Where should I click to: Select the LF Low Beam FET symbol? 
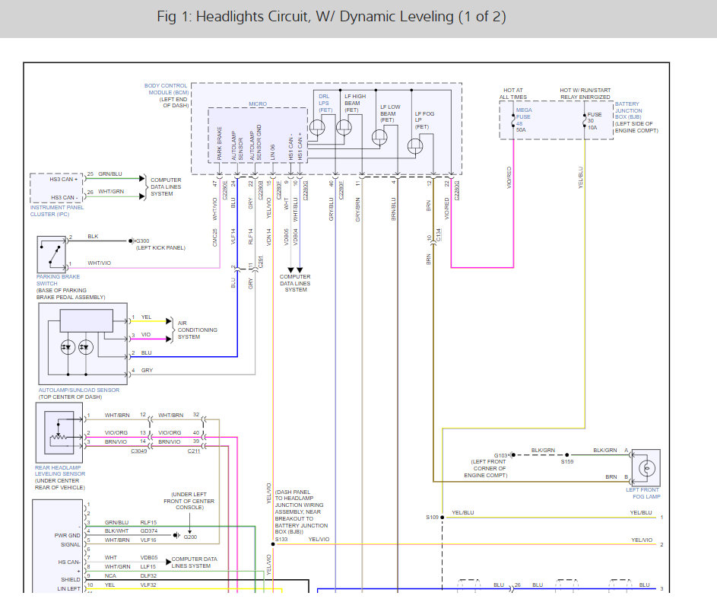(380, 138)
